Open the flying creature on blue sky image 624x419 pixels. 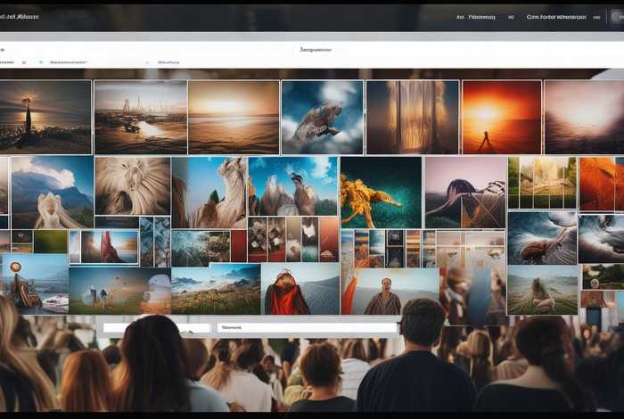coord(322,117)
